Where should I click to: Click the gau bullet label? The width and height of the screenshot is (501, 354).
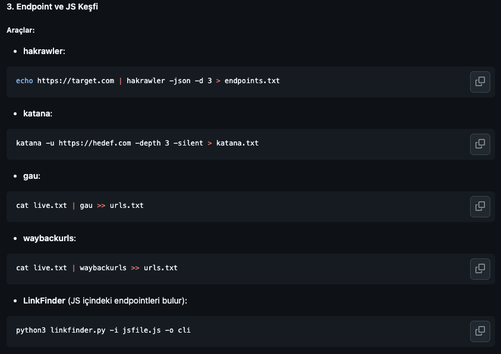pos(31,176)
